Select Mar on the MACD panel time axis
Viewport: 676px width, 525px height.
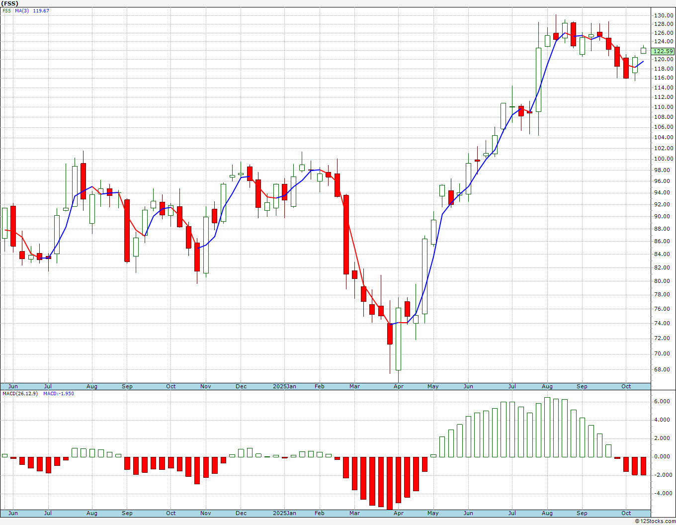point(354,513)
